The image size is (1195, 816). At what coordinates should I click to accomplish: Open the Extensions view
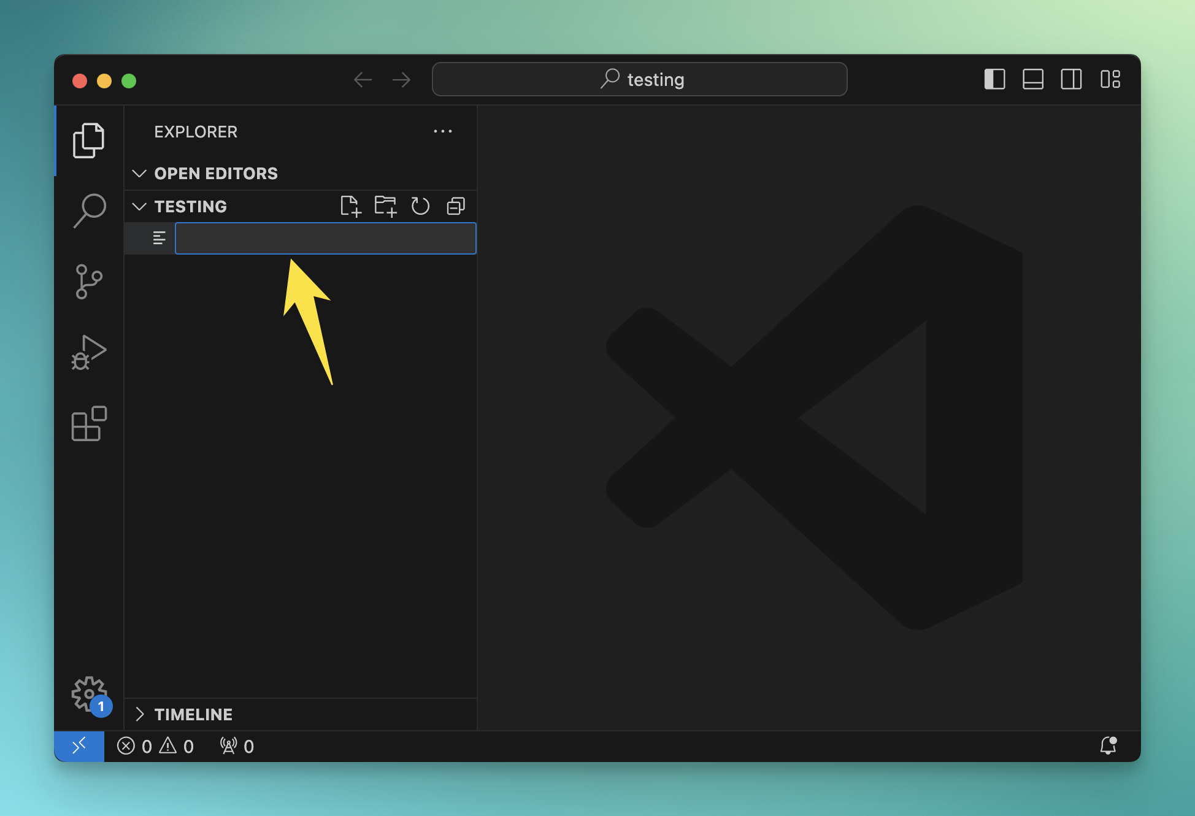click(90, 423)
